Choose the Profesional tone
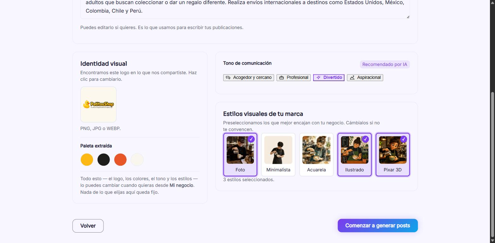 point(294,78)
